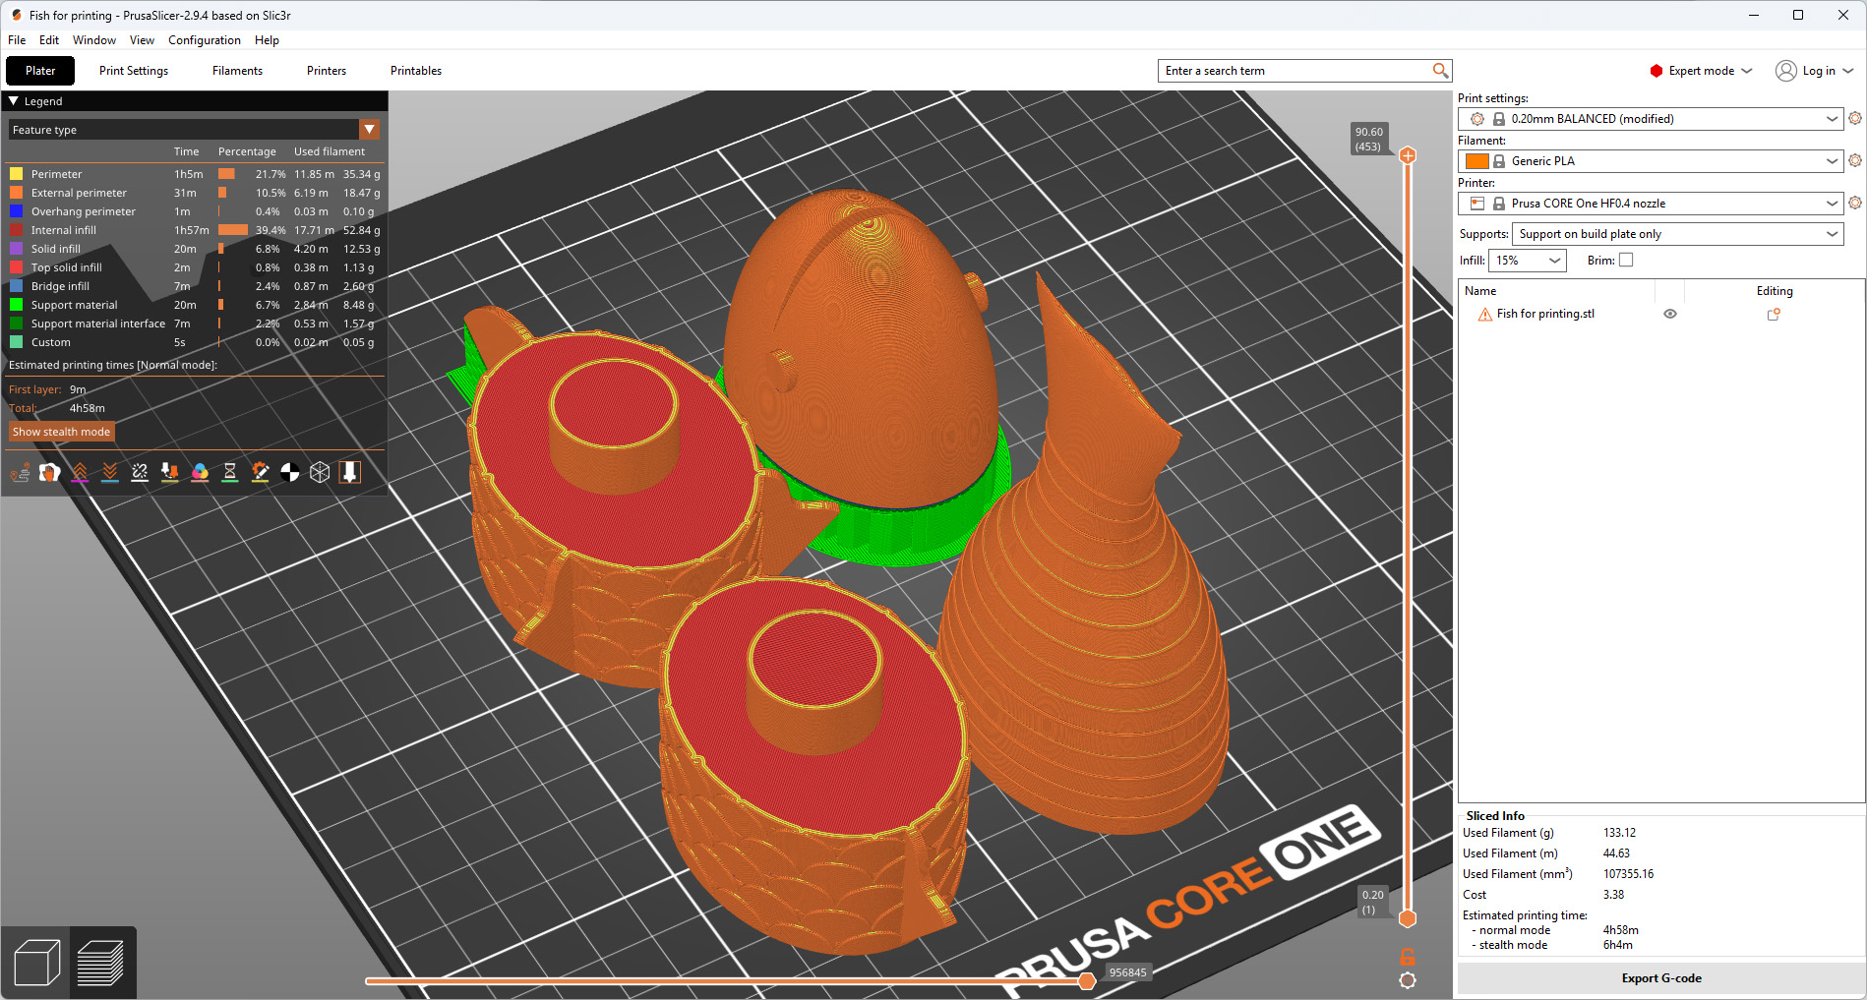
Task: Open Print settings gear icon
Action: pos(1855,118)
